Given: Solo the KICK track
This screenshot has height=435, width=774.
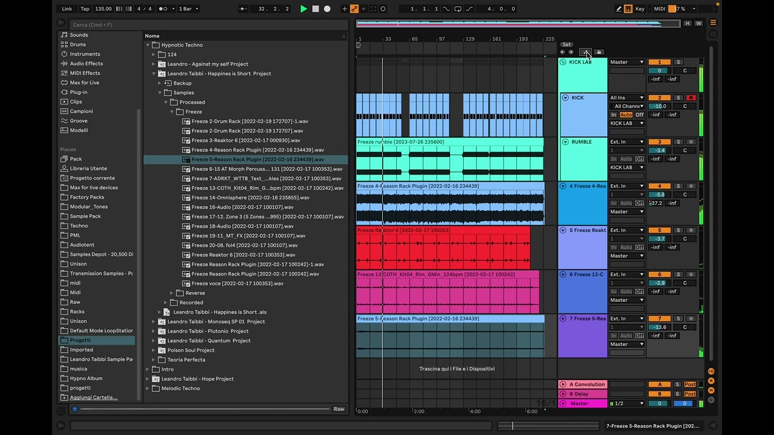Looking at the screenshot, I should [x=678, y=98].
